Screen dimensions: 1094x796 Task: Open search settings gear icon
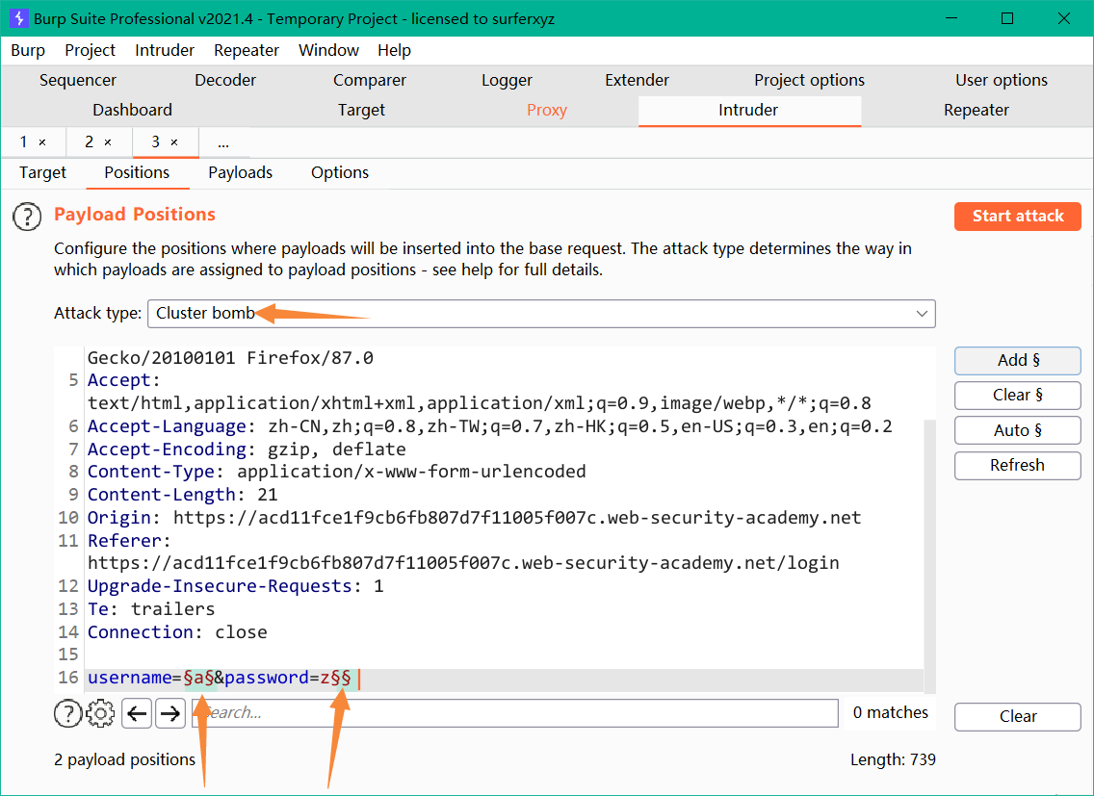click(100, 713)
